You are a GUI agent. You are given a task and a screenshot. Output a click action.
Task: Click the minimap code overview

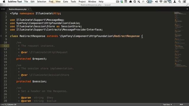[181, 39]
